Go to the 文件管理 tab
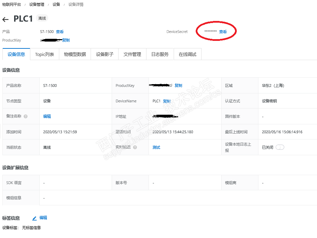Image resolution: width=317 pixels, height=238 pixels. pos(132,54)
